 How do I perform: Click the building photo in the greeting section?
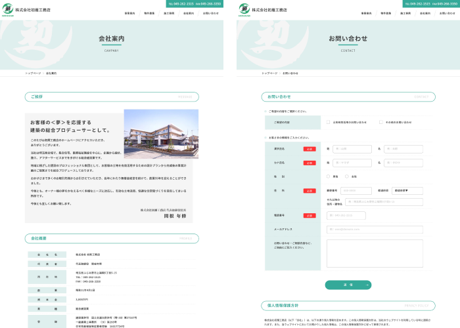(x=161, y=134)
